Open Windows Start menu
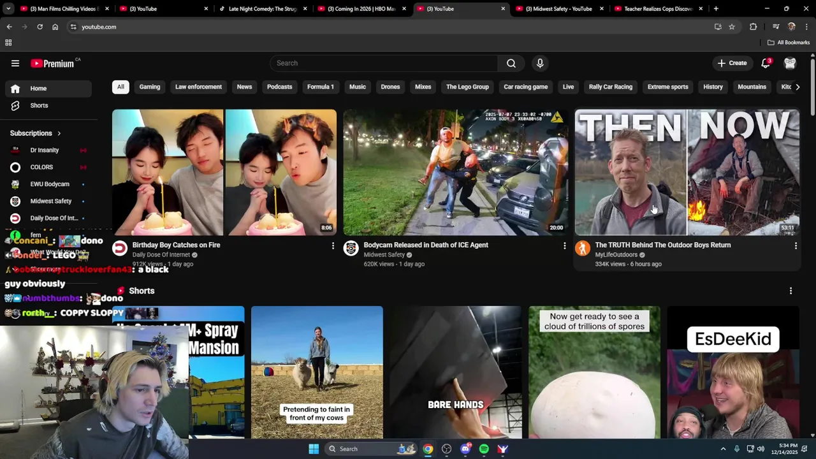Screen dimensions: 816x459 (314, 449)
